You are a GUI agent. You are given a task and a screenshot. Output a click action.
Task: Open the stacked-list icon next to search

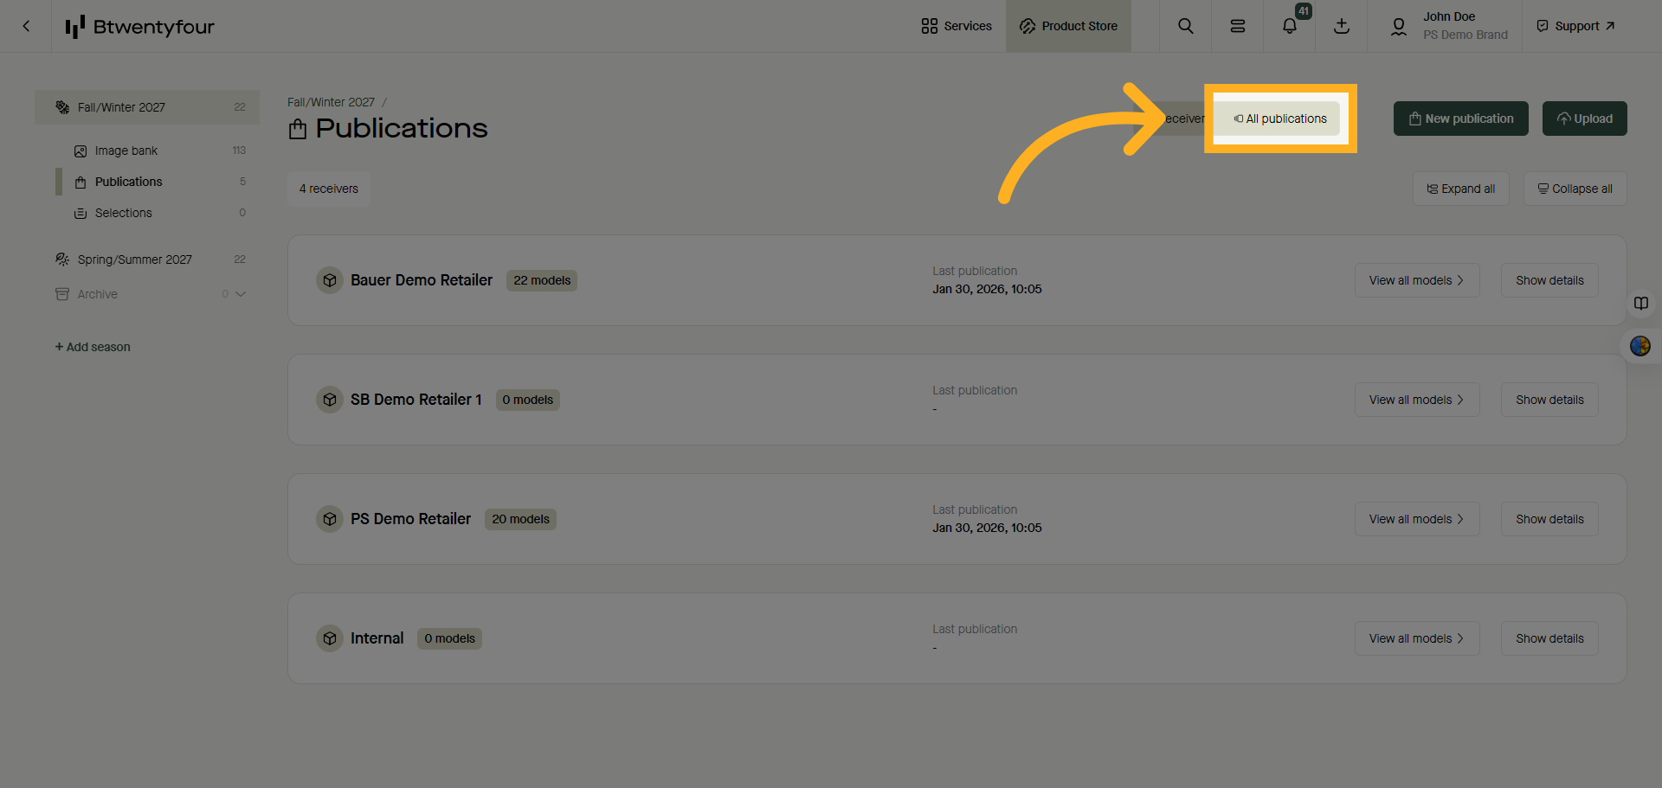tap(1237, 26)
